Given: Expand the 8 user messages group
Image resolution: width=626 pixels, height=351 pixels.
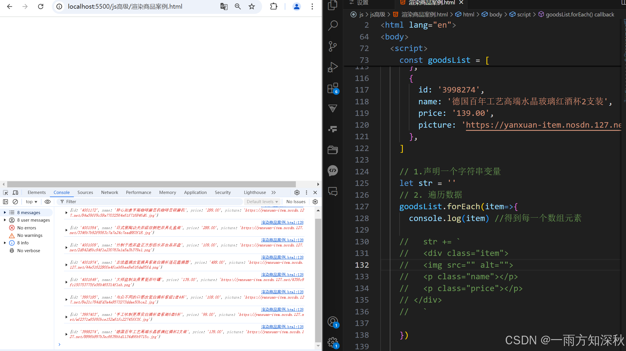Looking at the screenshot, I should (x=5, y=220).
